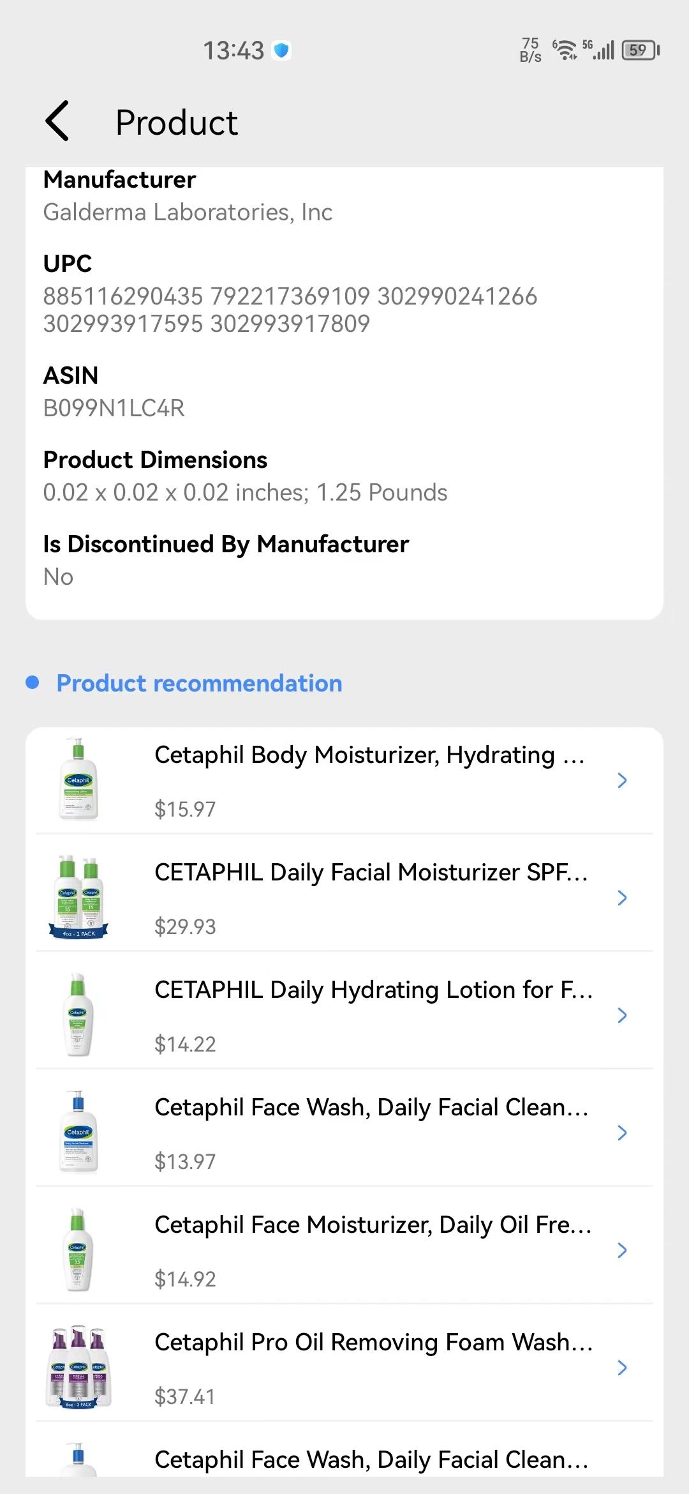Tap chevron for Pro Oil Removing Foam Wash
689x1494 pixels.
click(x=622, y=1368)
